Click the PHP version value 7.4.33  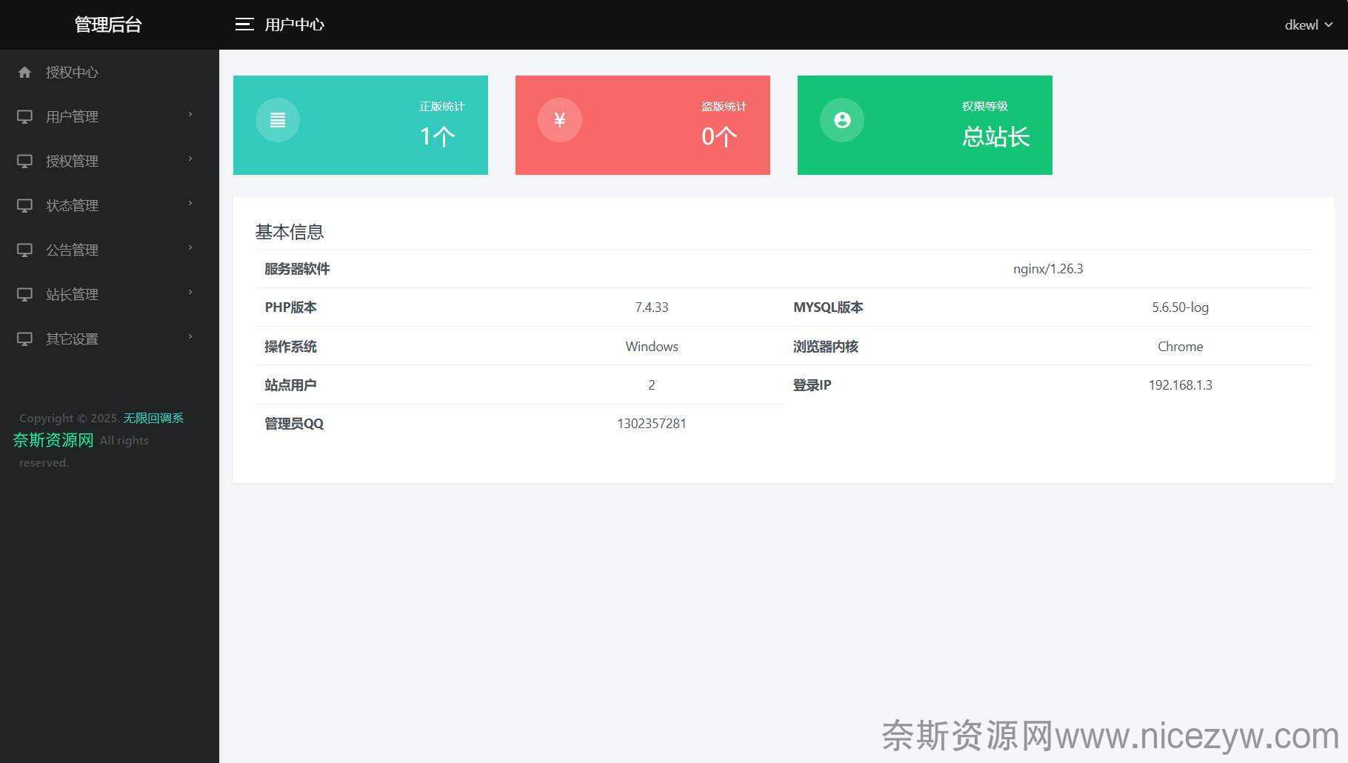click(652, 307)
